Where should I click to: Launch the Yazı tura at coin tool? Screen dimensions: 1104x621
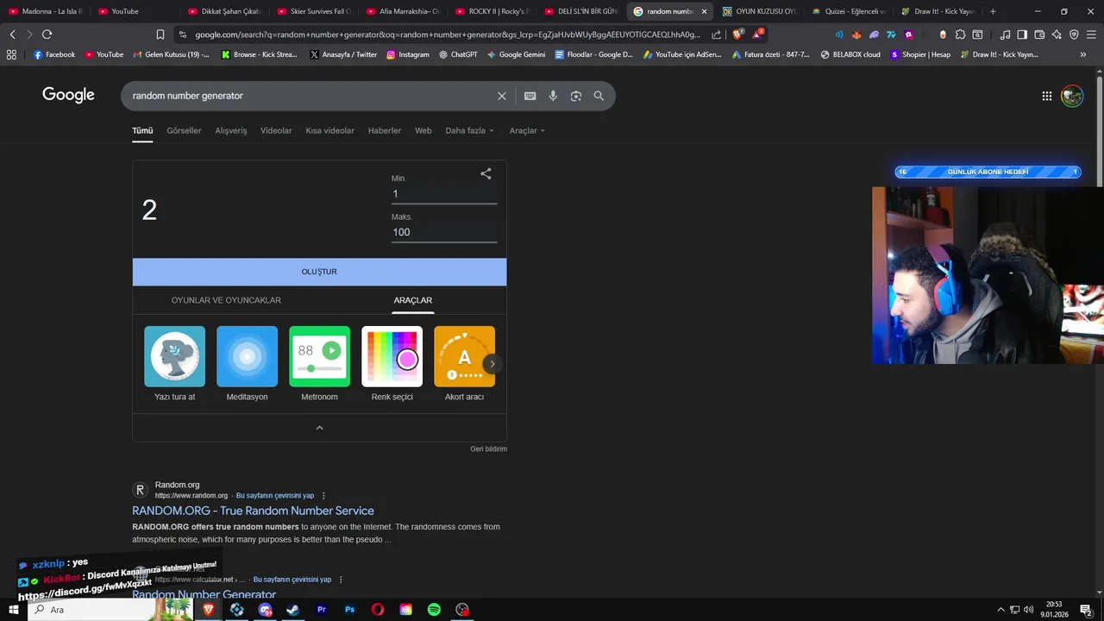pyautogui.click(x=174, y=364)
